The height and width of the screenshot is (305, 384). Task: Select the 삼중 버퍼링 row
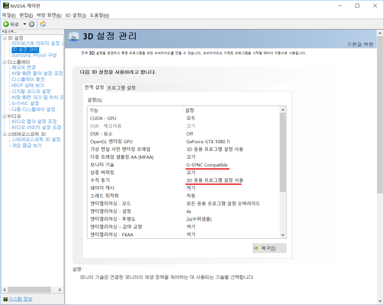(183, 173)
